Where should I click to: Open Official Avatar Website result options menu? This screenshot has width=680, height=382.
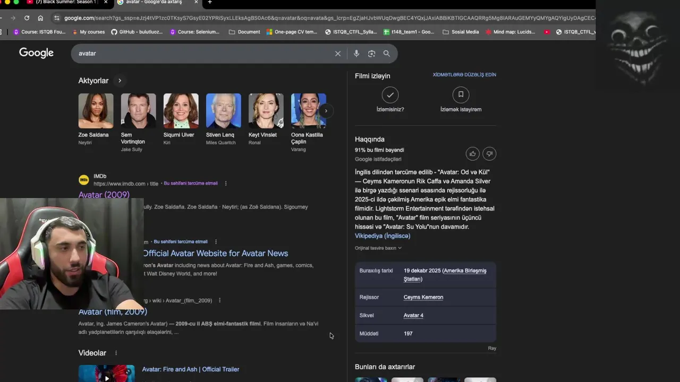click(x=216, y=242)
